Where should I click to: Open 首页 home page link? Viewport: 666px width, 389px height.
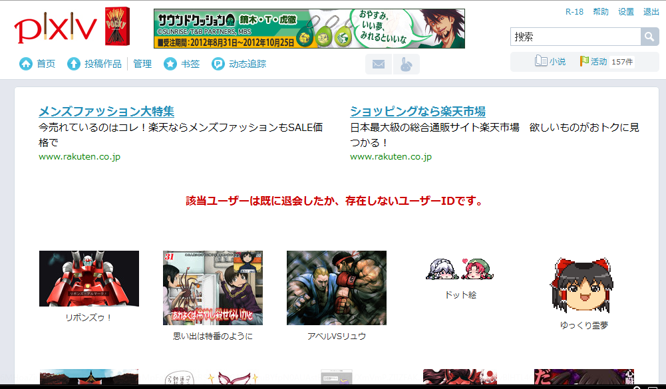pyautogui.click(x=46, y=64)
